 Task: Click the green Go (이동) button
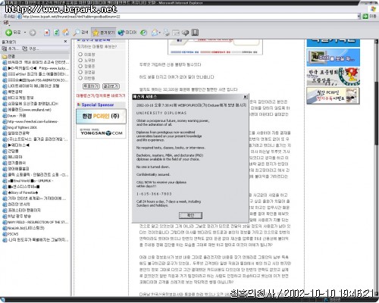point(369,17)
